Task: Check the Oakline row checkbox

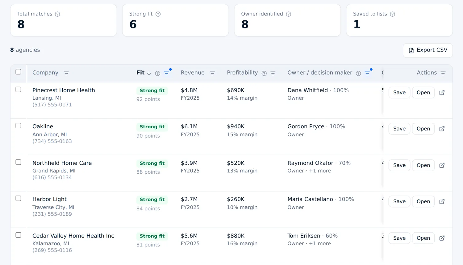Action: 19,126
